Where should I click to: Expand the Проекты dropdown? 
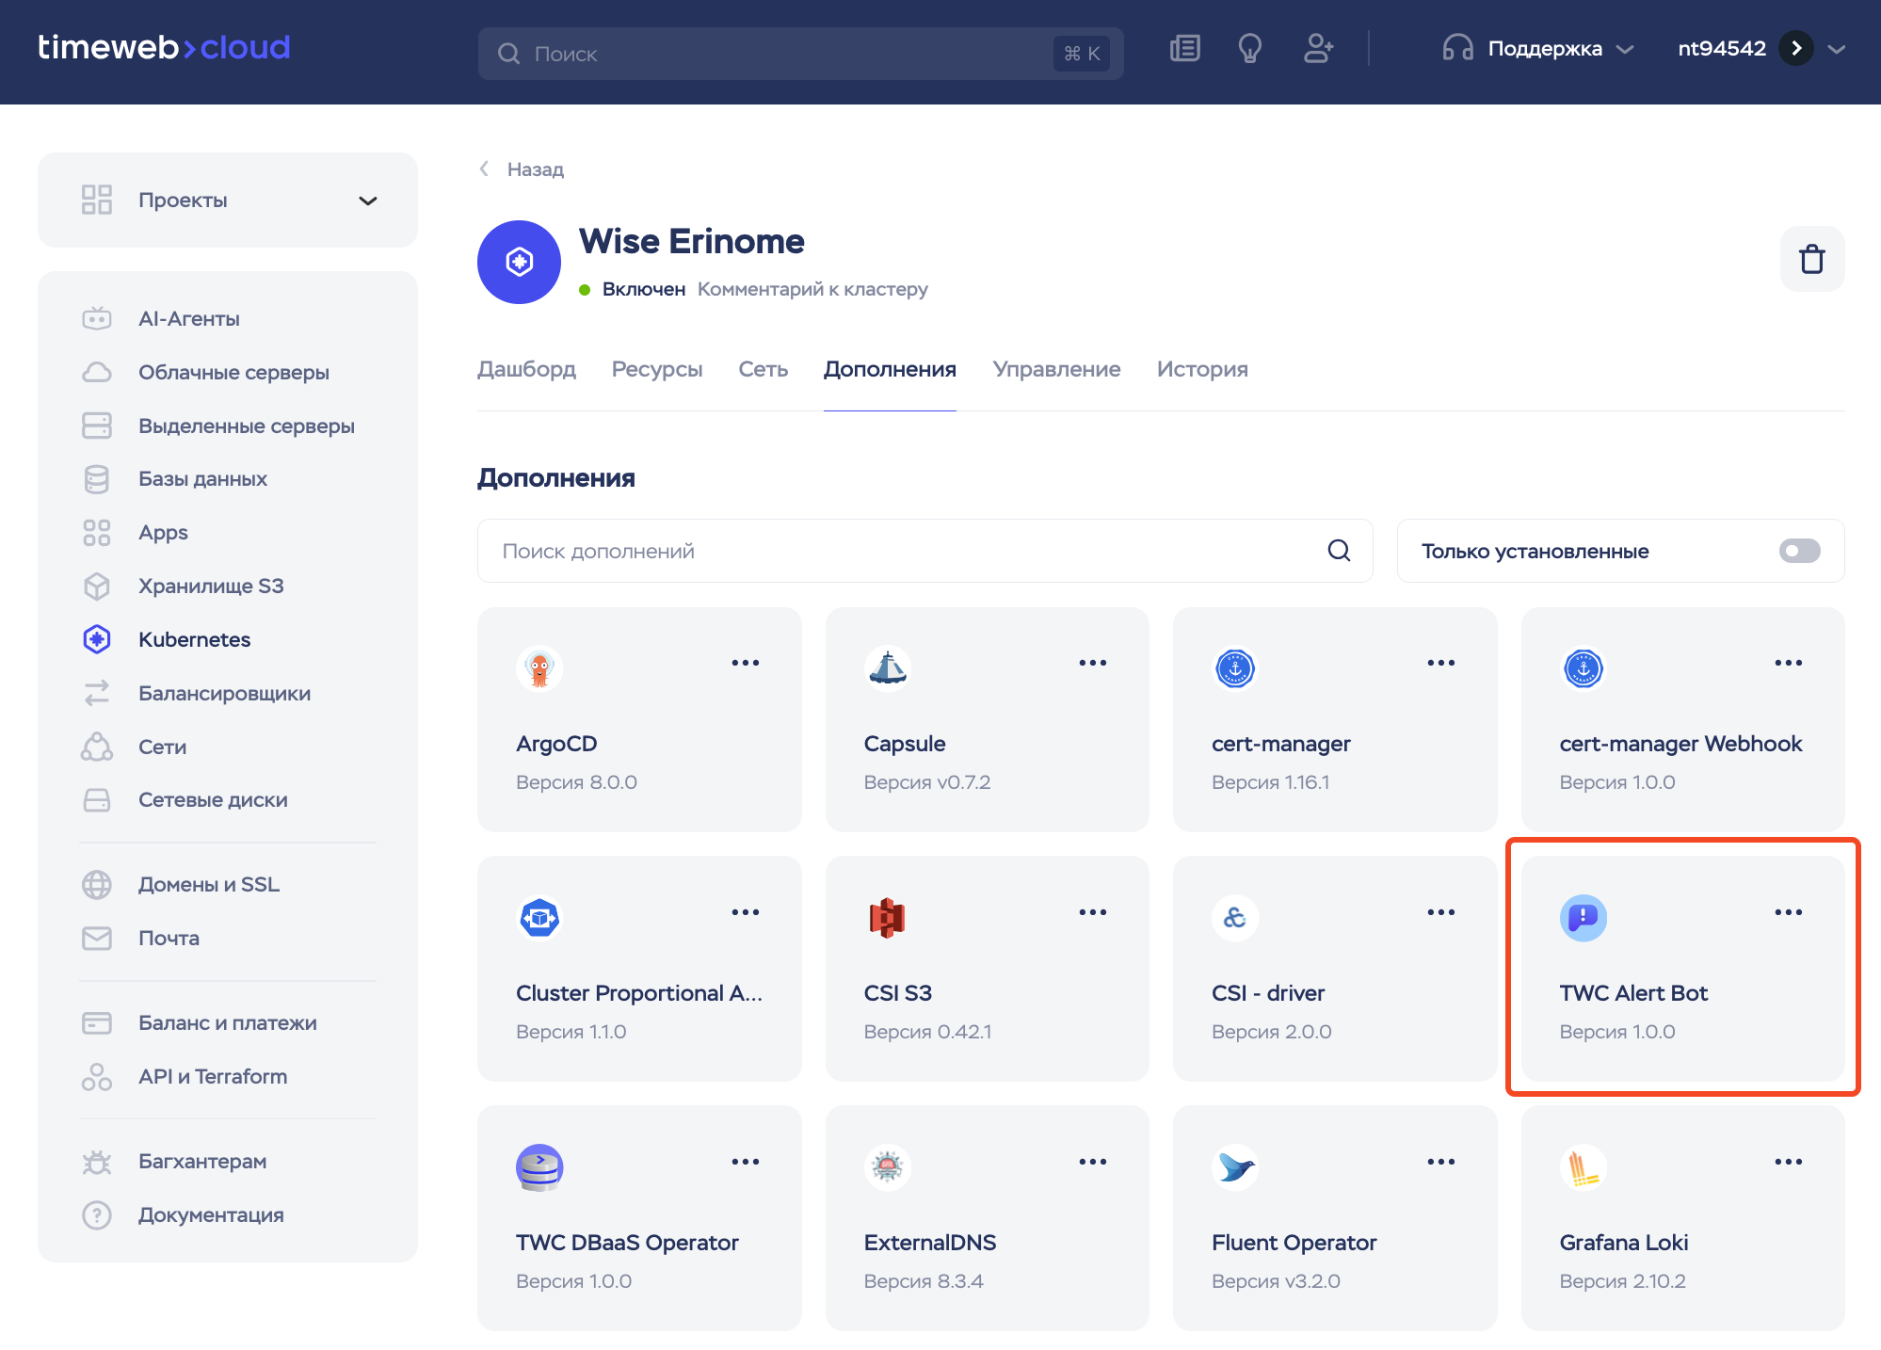click(x=228, y=201)
